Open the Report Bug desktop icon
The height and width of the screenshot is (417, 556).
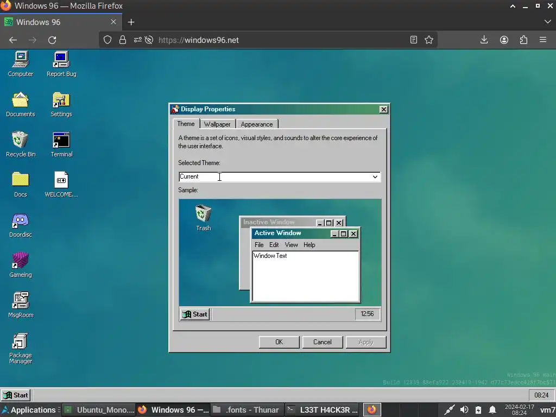pyautogui.click(x=61, y=64)
